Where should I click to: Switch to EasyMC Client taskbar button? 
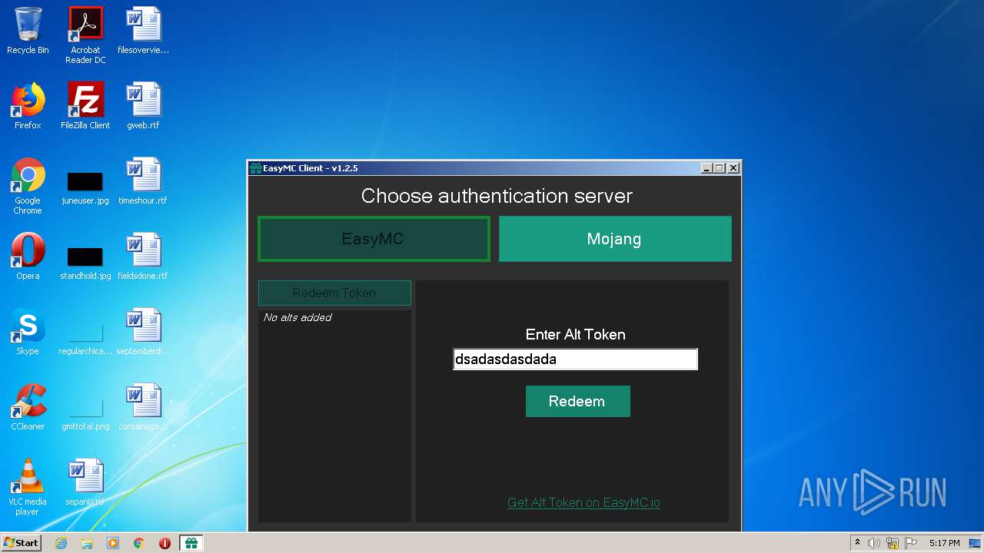[191, 543]
